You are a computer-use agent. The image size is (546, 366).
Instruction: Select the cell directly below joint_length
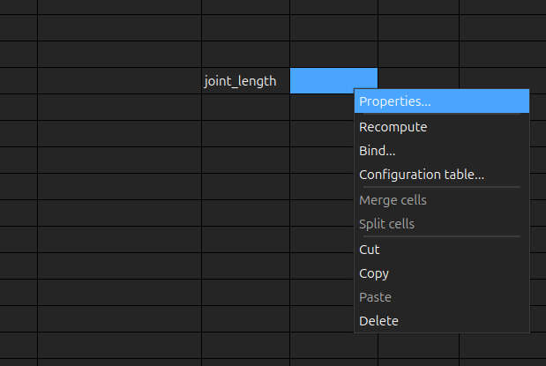(245, 108)
